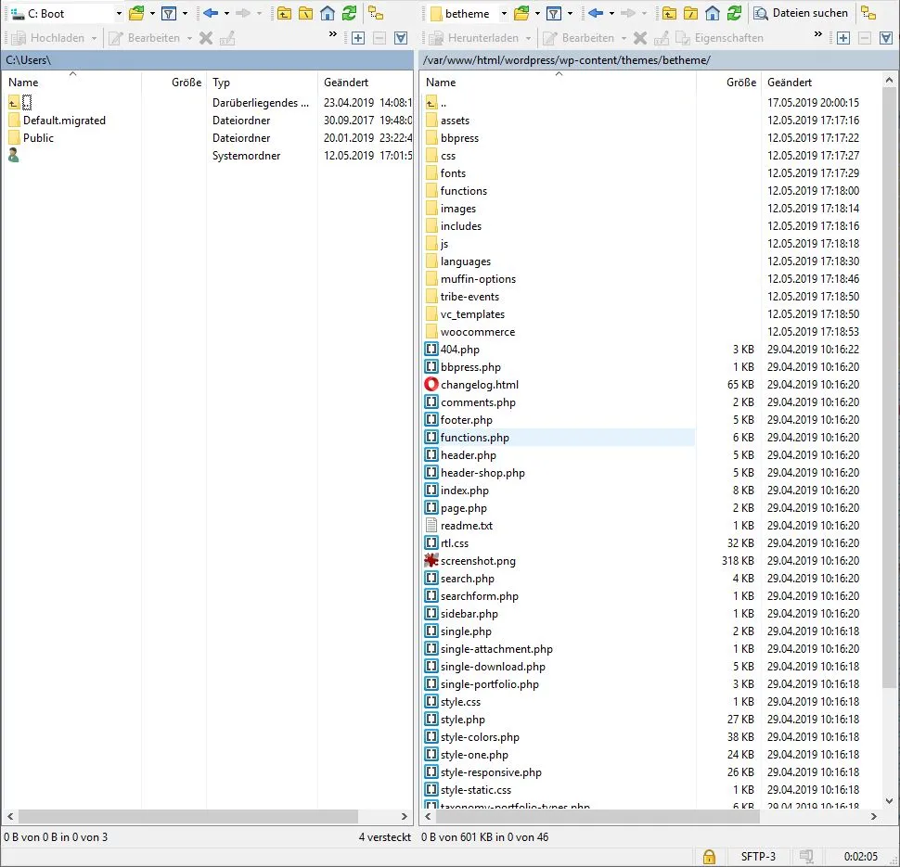Screen dimensions: 900x867
Task: Click Bearbeiten in remote toolbar
Action: click(x=579, y=38)
